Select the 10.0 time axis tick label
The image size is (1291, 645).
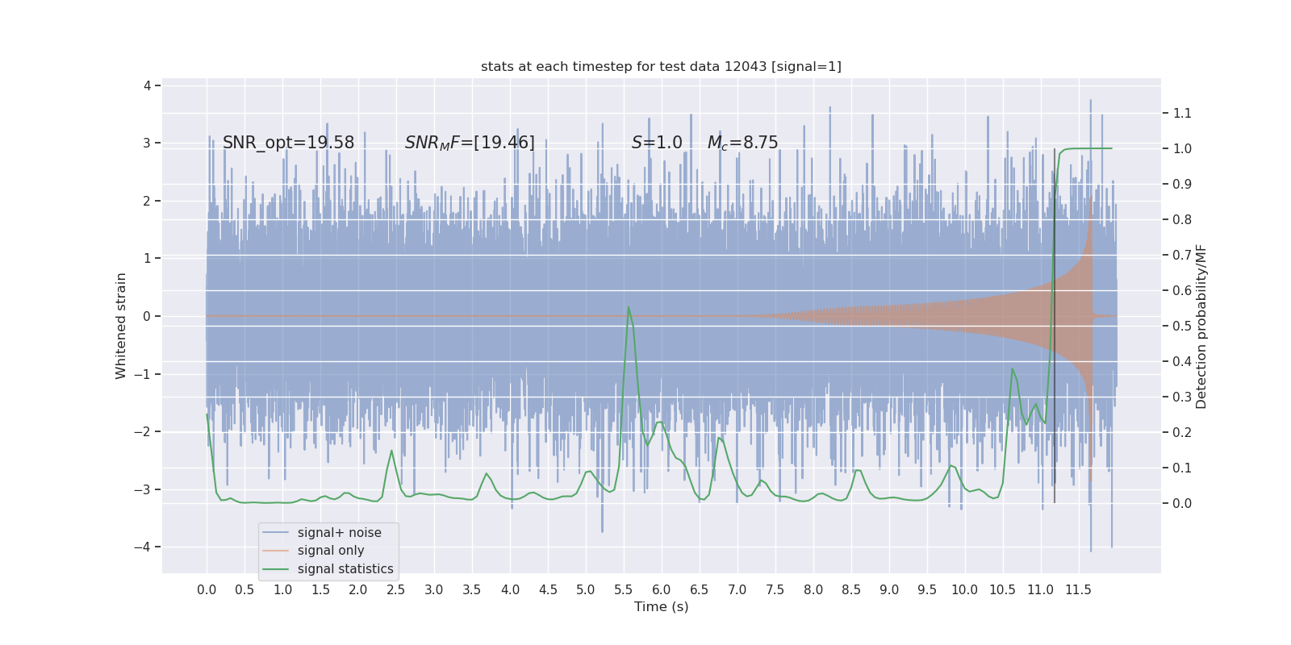point(965,589)
